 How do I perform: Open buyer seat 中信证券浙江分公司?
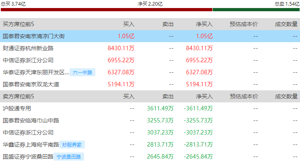pyautogui.click(x=28, y=60)
